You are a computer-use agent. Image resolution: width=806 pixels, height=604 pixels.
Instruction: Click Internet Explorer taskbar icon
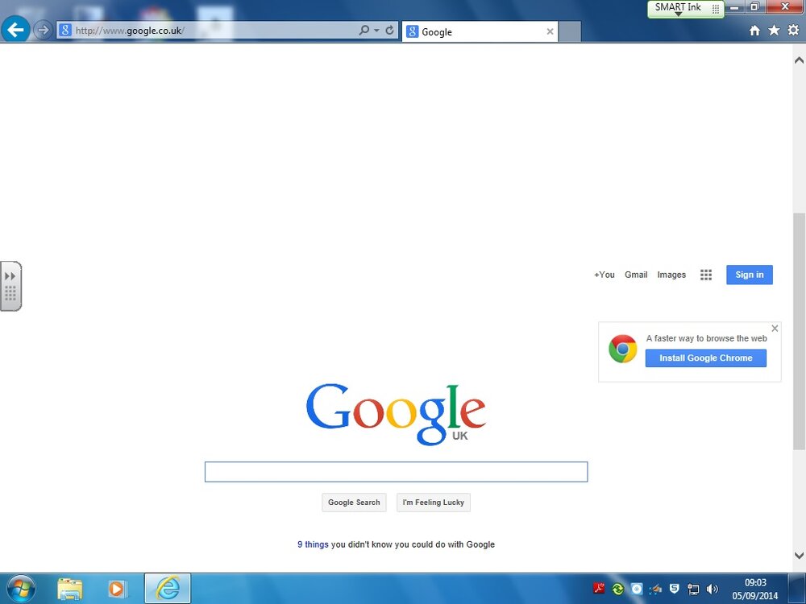pos(168,589)
